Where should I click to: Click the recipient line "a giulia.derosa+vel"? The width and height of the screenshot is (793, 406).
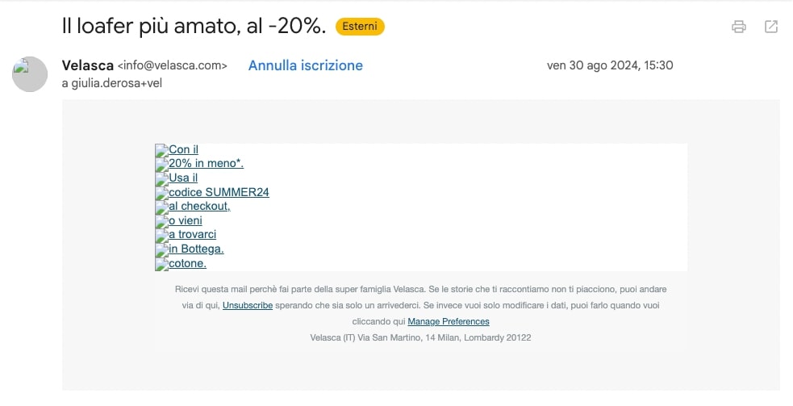coord(112,83)
